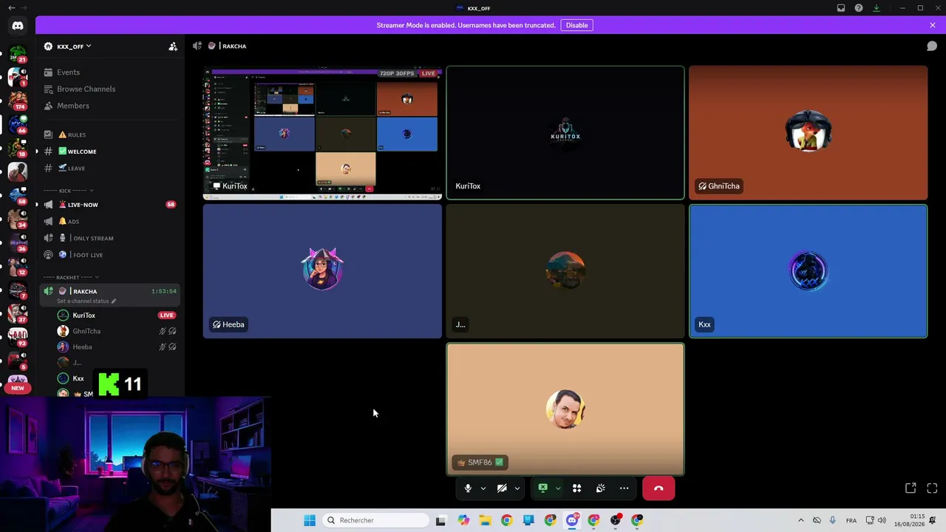This screenshot has height=532, width=946.
Task: Focus the SMF86 participant tile
Action: [565, 409]
